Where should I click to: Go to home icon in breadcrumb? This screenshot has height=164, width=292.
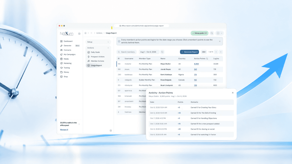[x=86, y=33]
